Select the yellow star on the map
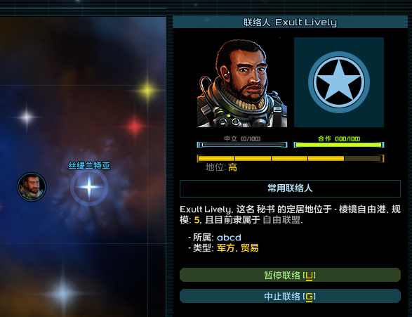 [147, 90]
